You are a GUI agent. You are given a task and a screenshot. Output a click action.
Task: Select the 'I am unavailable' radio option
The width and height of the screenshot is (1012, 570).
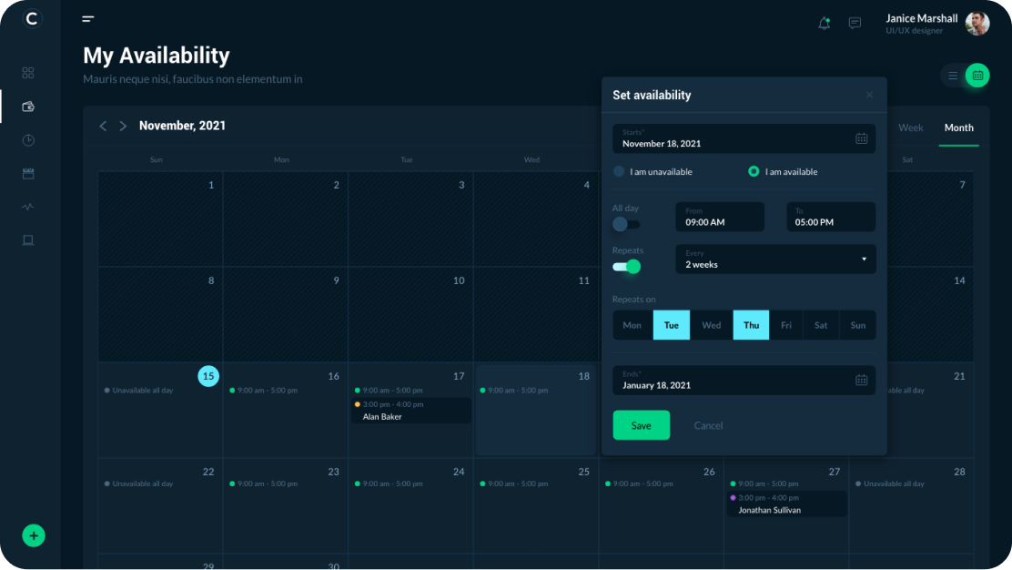point(620,171)
